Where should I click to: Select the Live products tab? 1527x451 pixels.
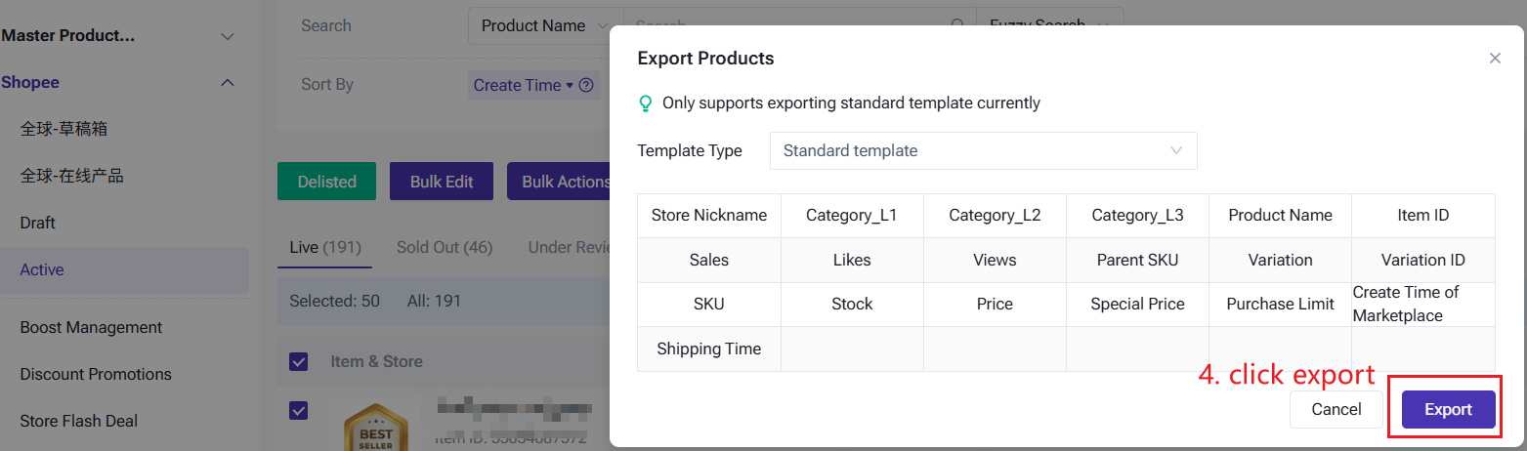pos(323,248)
